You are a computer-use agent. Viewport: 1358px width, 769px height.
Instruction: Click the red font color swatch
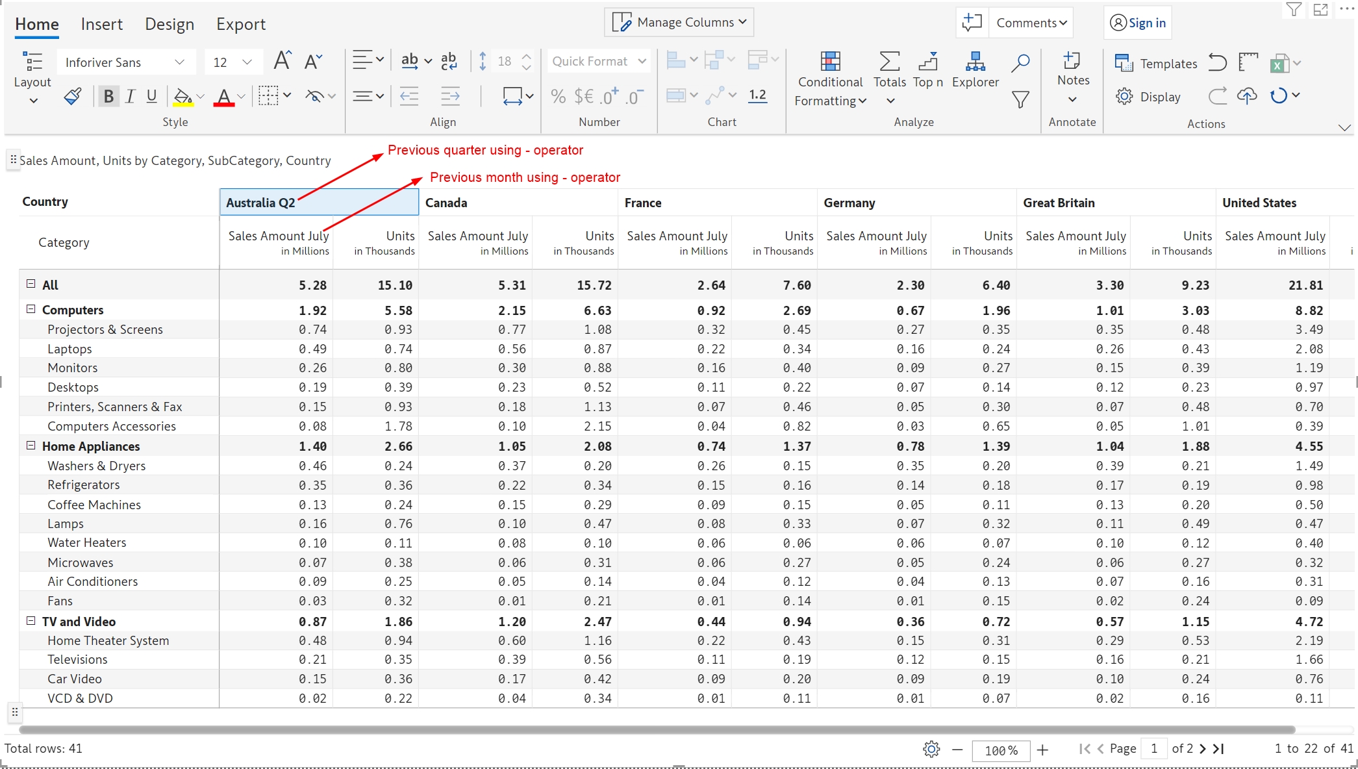(224, 97)
